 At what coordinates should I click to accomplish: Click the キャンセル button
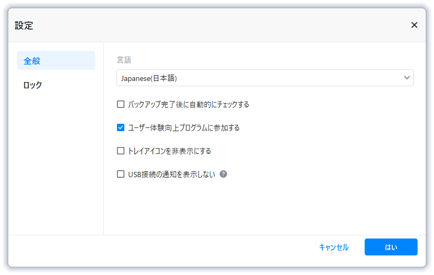(x=333, y=247)
